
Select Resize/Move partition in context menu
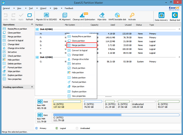(x=82, y=36)
